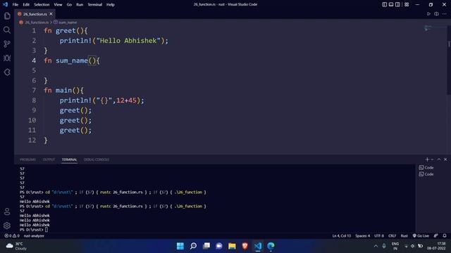Open terminal launch profile dropdown arrow
The width and height of the screenshot is (451, 253).
click(x=432, y=160)
